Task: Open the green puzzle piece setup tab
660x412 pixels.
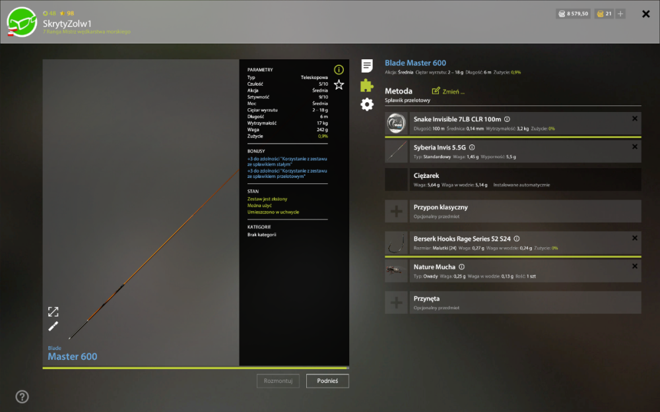Action: pyautogui.click(x=366, y=85)
